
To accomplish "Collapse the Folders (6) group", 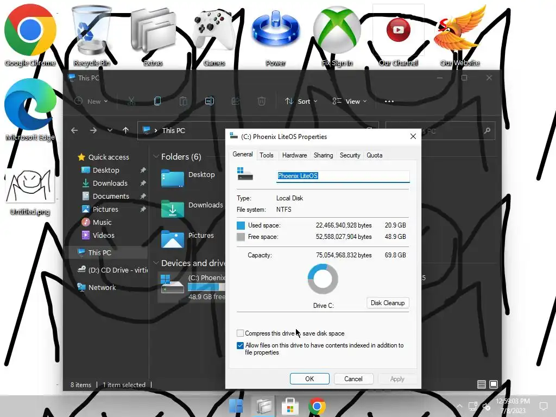I will coord(155,157).
